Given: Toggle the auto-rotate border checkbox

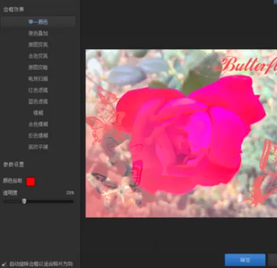Looking at the screenshot, I should coord(4,264).
